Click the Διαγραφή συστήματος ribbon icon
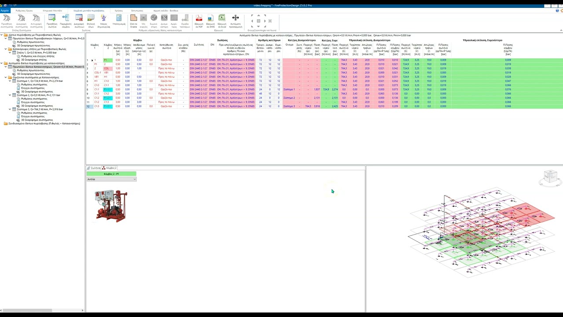Viewport: 563px width, 317px height. pos(21,21)
